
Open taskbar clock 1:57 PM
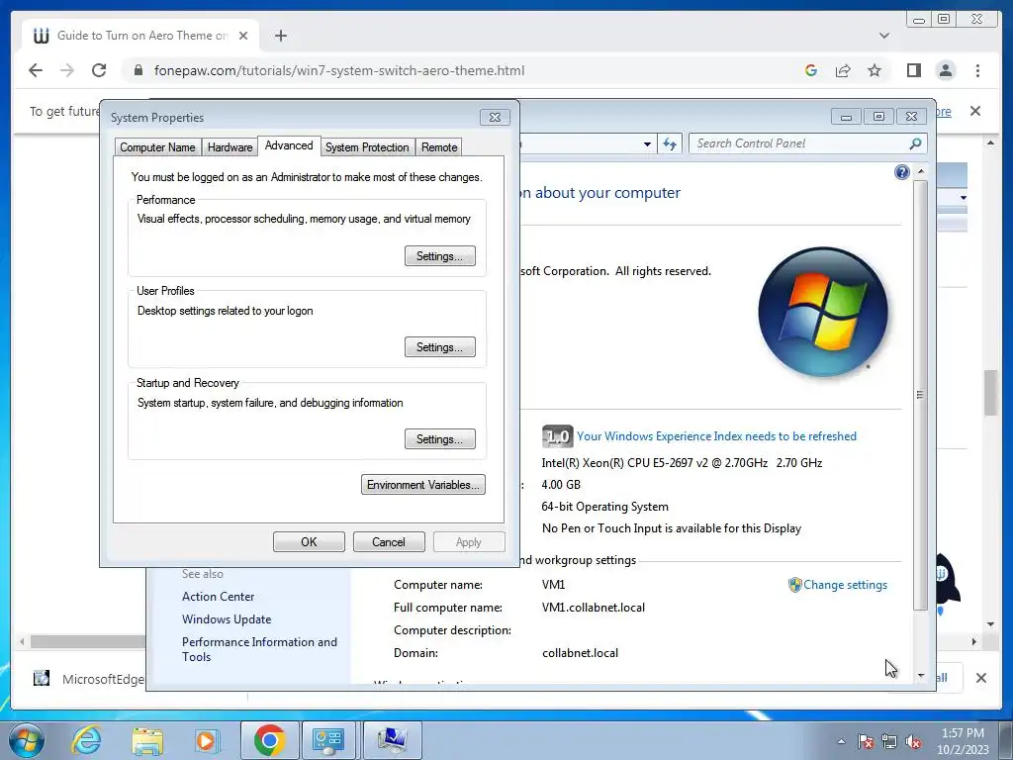point(963,740)
